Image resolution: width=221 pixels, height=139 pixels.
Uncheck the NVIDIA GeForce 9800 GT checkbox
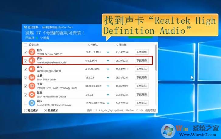26,52
